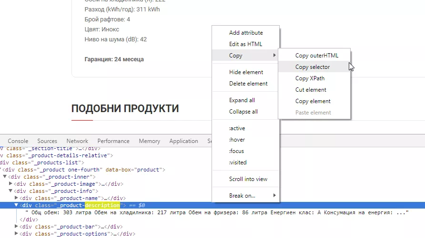Select Collapse all in context menu
Viewport: 425px width, 238px height.
pyautogui.click(x=245, y=112)
